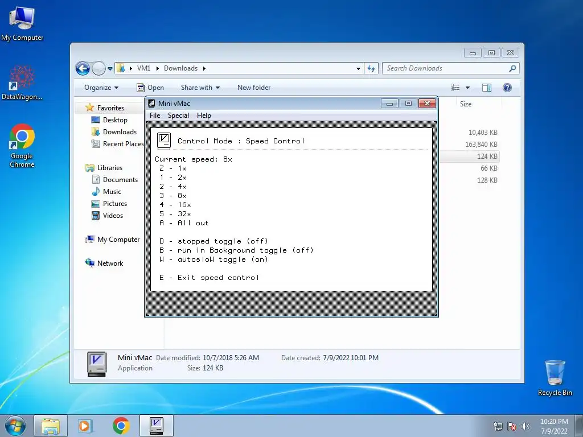Open DataWagon desktop shortcut
Image resolution: width=583 pixels, height=437 pixels.
(22, 83)
